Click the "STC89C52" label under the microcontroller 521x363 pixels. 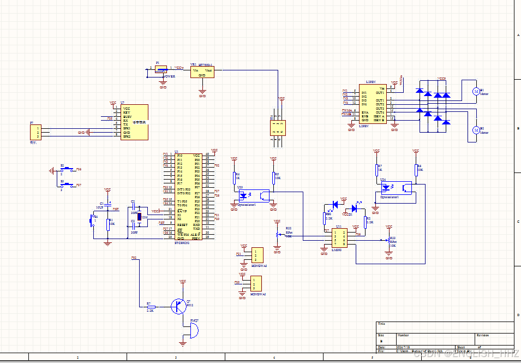(x=182, y=243)
